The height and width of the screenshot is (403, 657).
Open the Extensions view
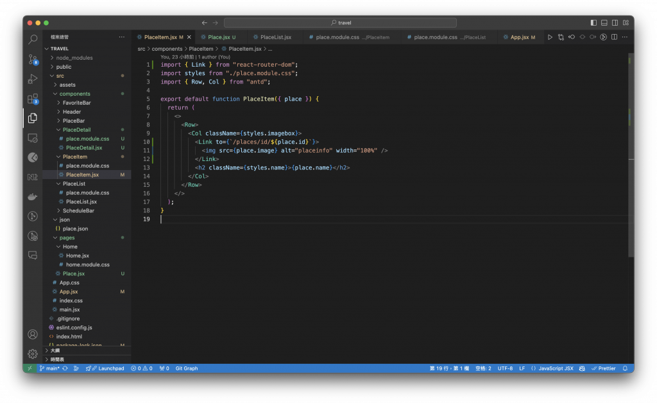coord(33,99)
